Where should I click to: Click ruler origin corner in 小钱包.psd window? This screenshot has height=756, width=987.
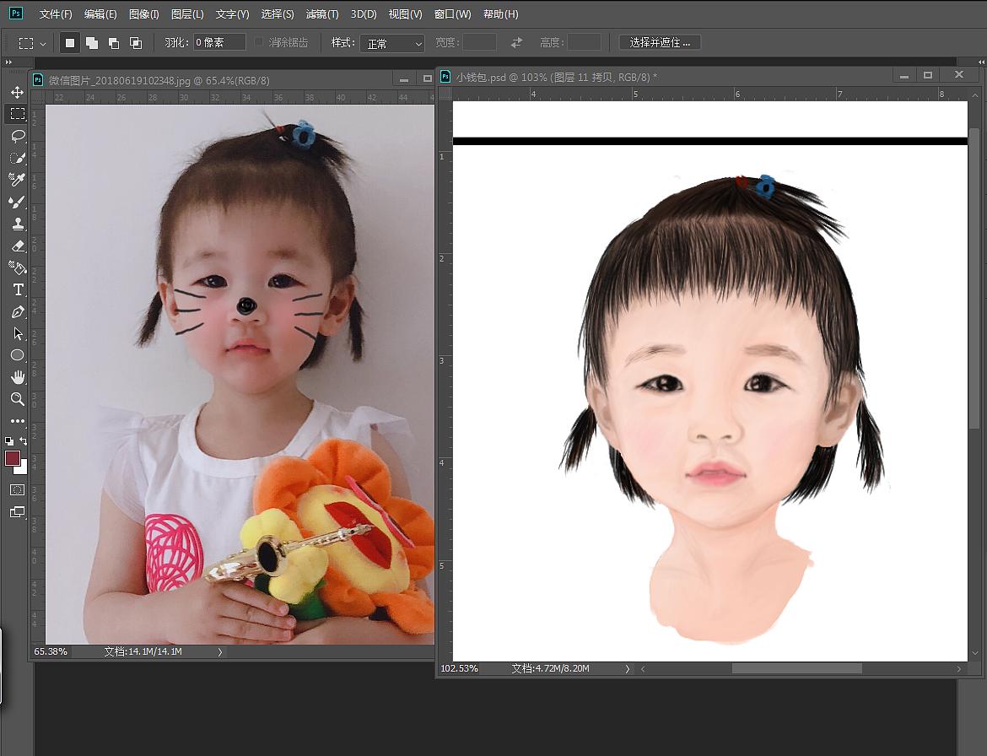pyautogui.click(x=445, y=94)
